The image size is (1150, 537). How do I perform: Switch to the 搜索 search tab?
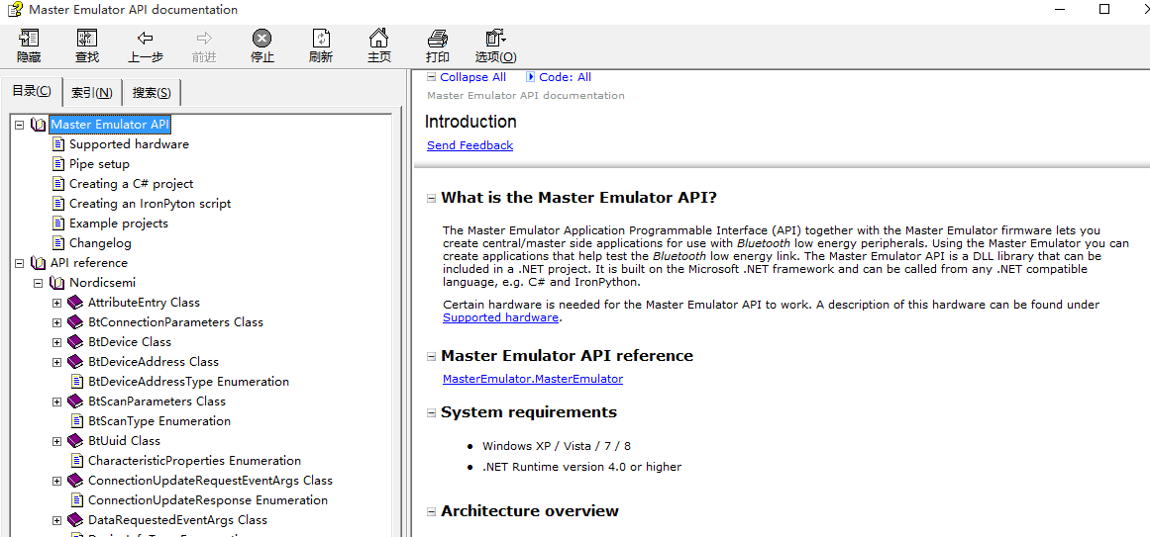click(152, 93)
